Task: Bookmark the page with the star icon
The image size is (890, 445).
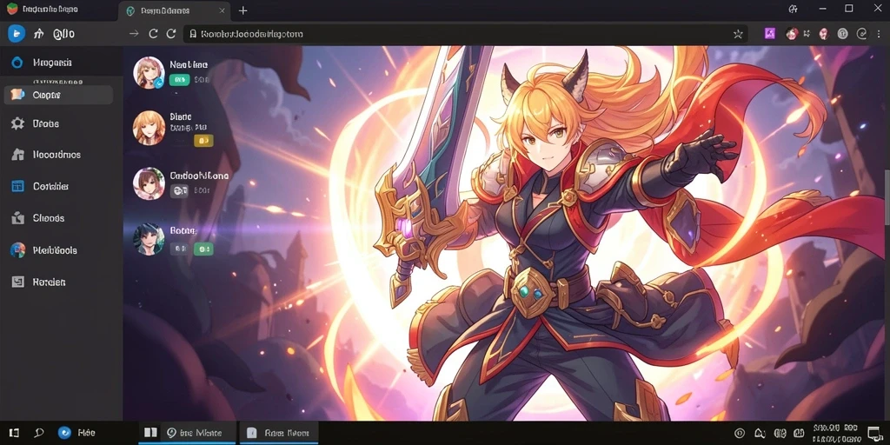Action: coord(738,34)
